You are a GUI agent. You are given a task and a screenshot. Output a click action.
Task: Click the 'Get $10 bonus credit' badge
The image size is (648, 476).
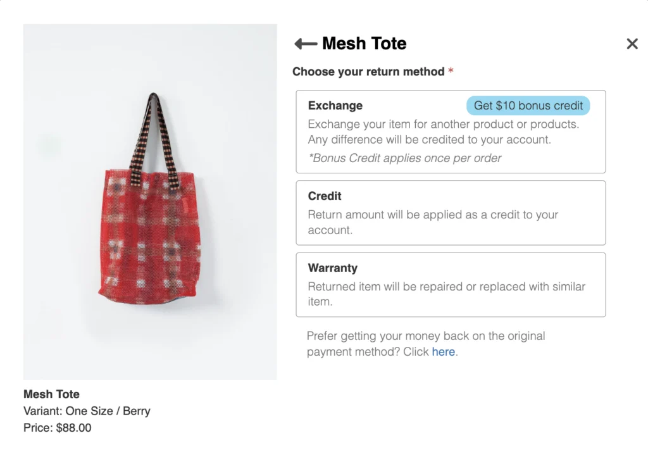coord(528,106)
